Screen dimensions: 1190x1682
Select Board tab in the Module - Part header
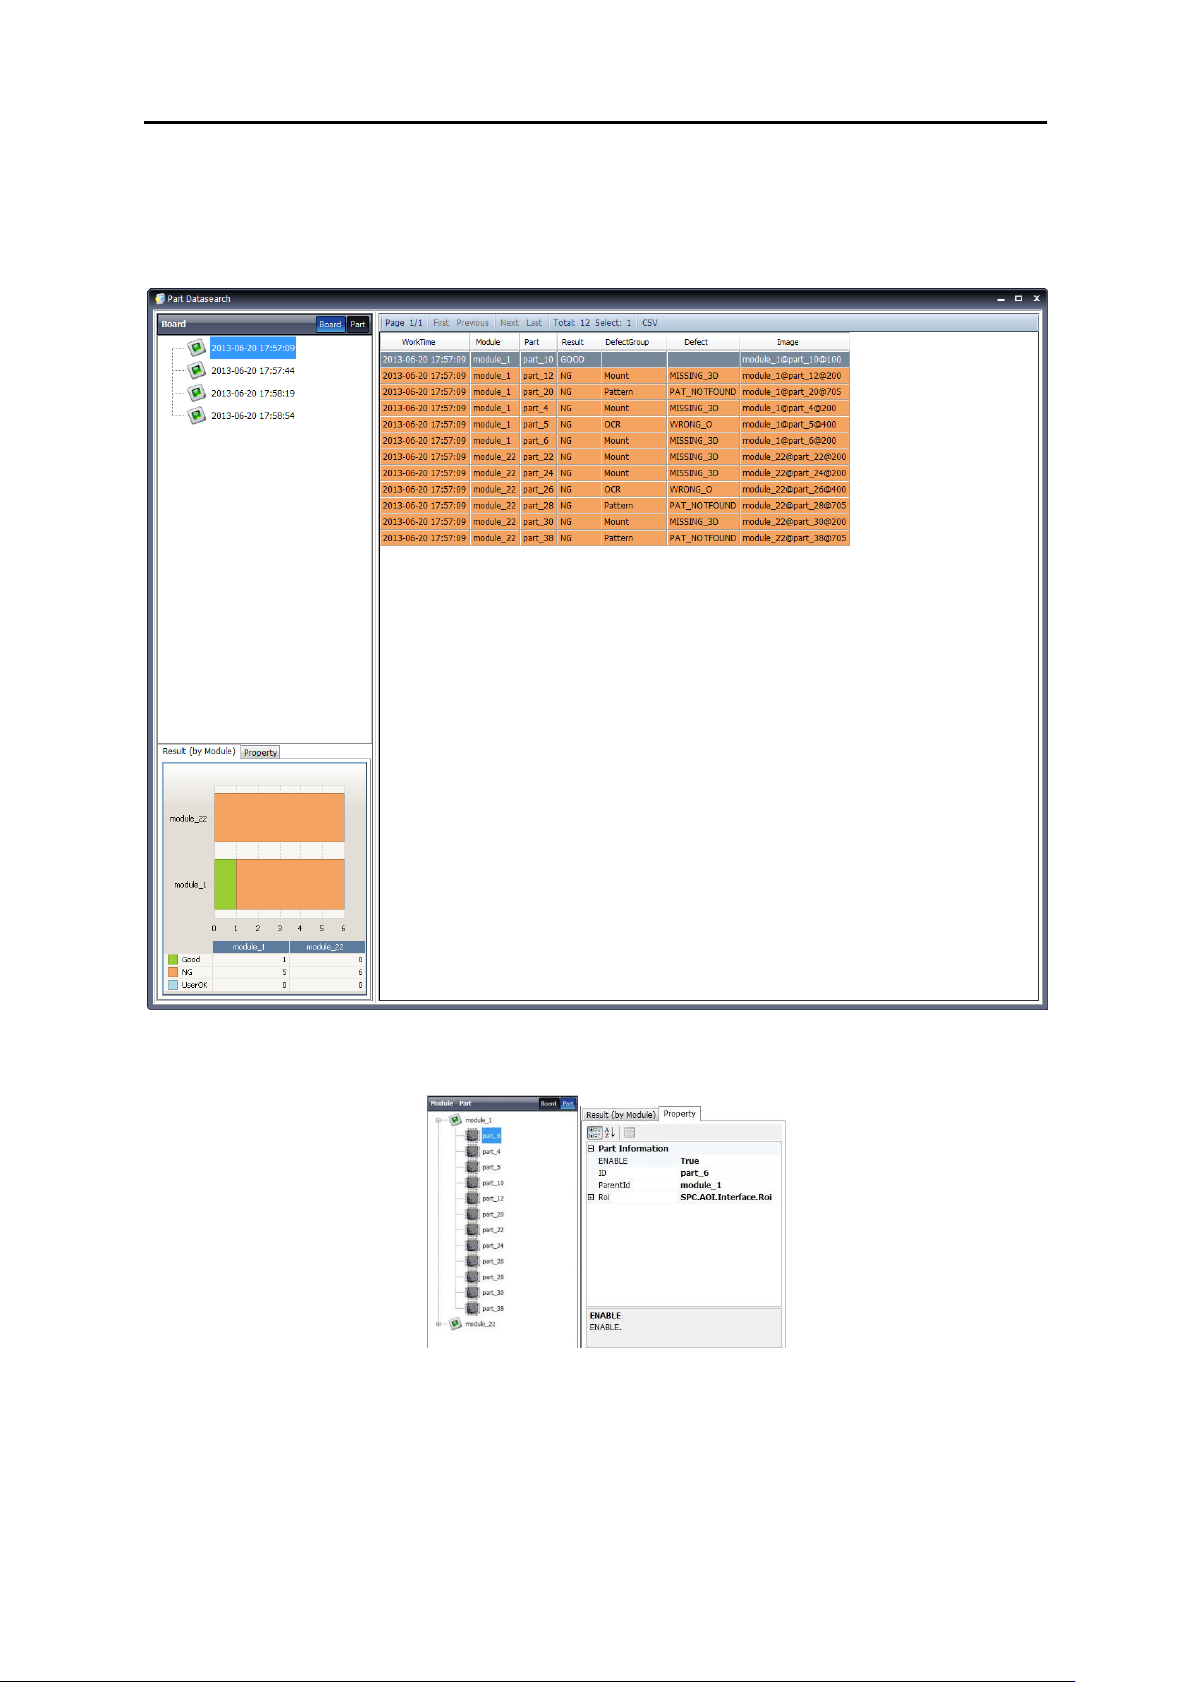548,1103
